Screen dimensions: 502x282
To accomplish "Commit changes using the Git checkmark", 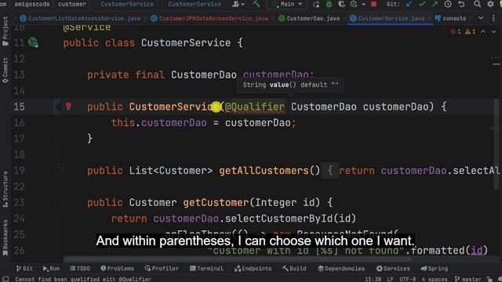I will click(422, 4).
